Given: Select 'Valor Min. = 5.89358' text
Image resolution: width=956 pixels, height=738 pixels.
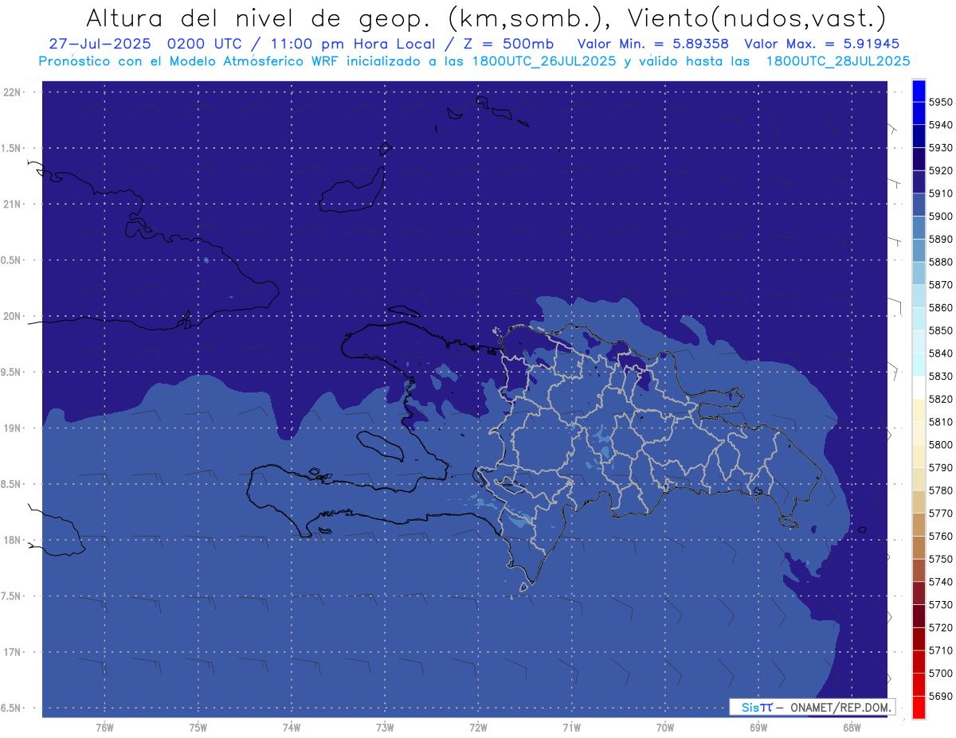Looking at the screenshot, I should click(x=652, y=44).
